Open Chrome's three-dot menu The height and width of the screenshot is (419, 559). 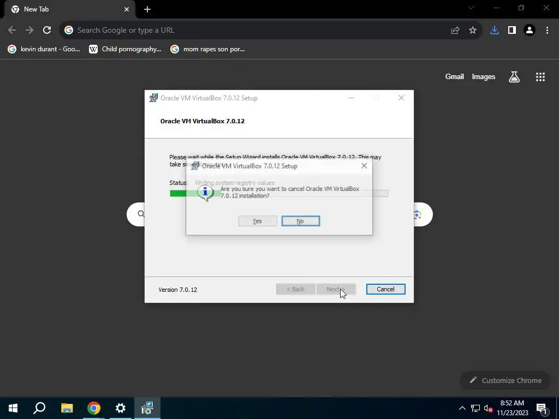pos(547,31)
